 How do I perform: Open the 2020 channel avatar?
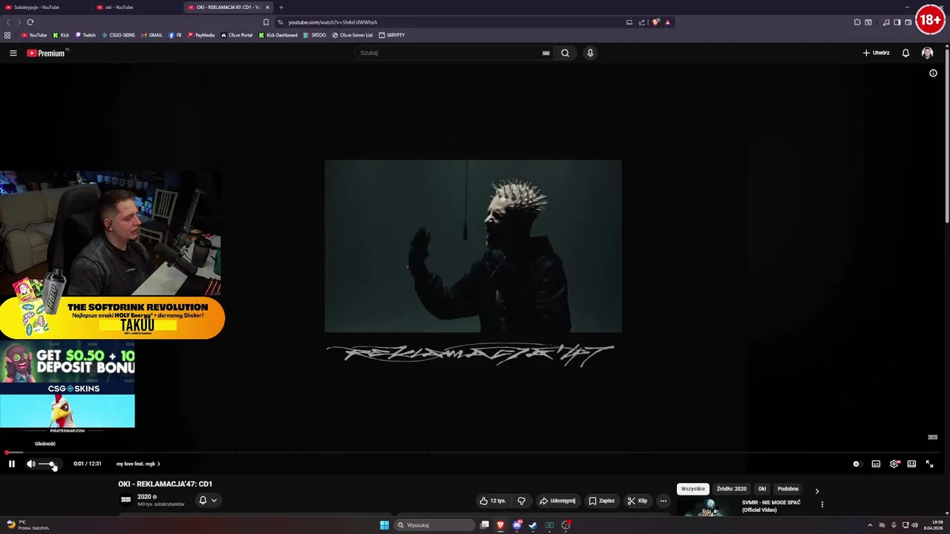point(126,500)
